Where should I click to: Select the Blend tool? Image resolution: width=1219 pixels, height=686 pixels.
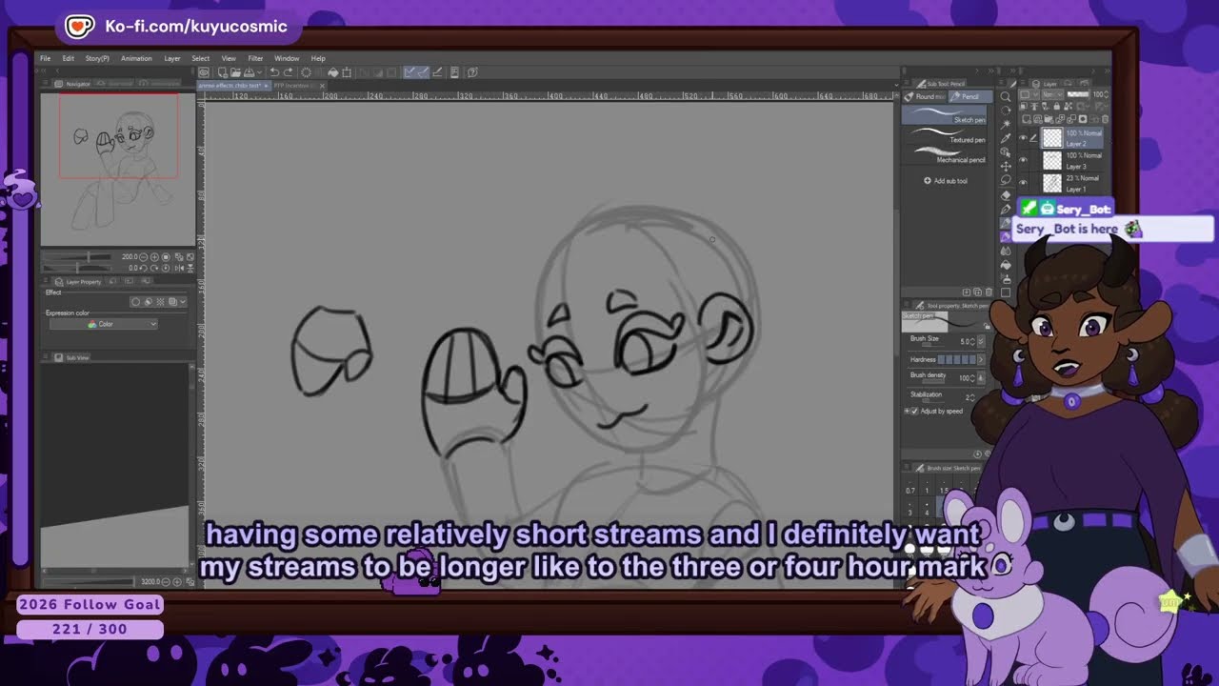coord(1006,251)
